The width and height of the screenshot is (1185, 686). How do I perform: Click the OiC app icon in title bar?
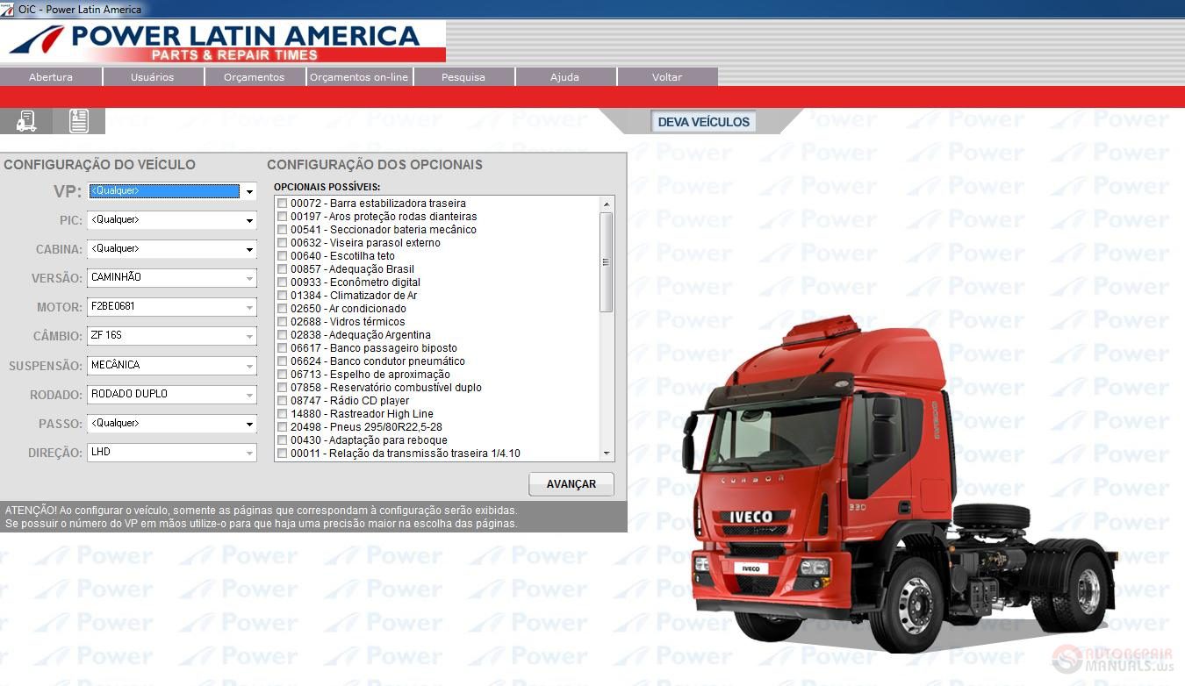[x=7, y=9]
